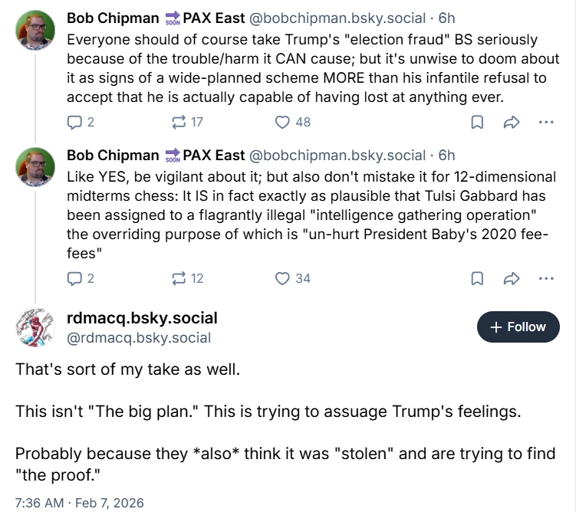Repost the first post with 17 reposts
Viewport: 576px width, 512px height.
click(x=187, y=122)
